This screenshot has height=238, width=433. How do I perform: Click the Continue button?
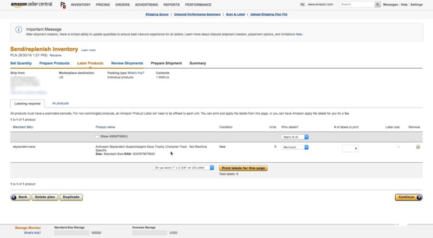(x=409, y=197)
